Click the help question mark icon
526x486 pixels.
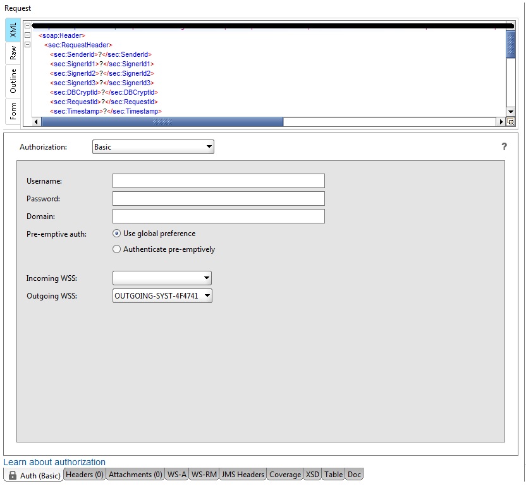(504, 146)
